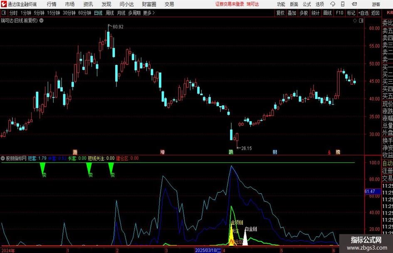Screen dimensions: 393x253
Task: Switch to the 月线 monthly tab
Action: coord(121,13)
